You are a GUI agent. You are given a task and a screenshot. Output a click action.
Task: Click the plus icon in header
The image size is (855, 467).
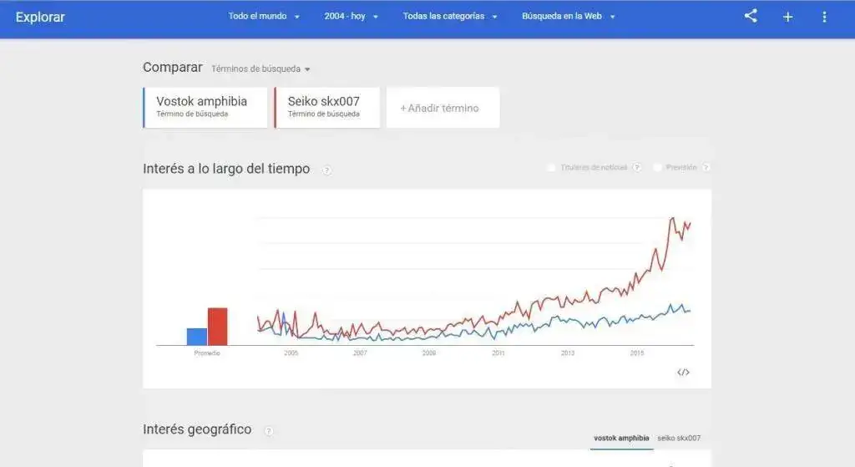[x=787, y=17]
